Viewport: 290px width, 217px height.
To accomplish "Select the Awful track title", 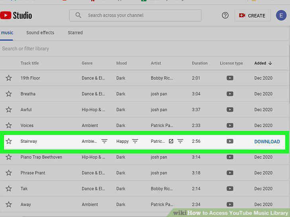I will pyautogui.click(x=26, y=110).
